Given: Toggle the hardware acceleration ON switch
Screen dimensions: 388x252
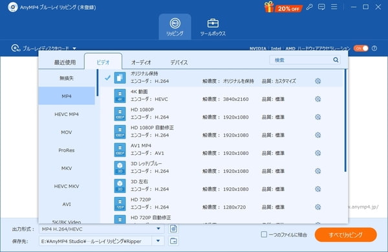Looking at the screenshot, I should (x=361, y=49).
